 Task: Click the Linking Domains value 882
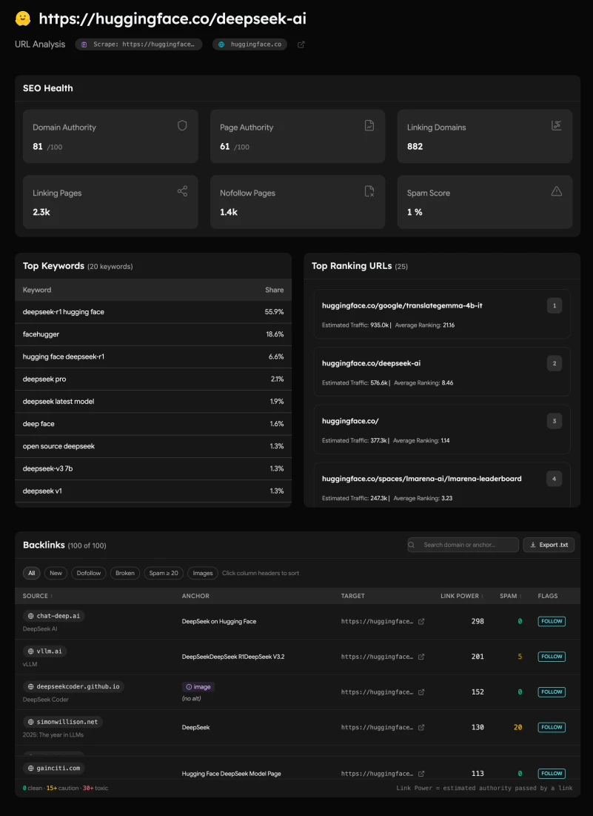[x=415, y=146]
